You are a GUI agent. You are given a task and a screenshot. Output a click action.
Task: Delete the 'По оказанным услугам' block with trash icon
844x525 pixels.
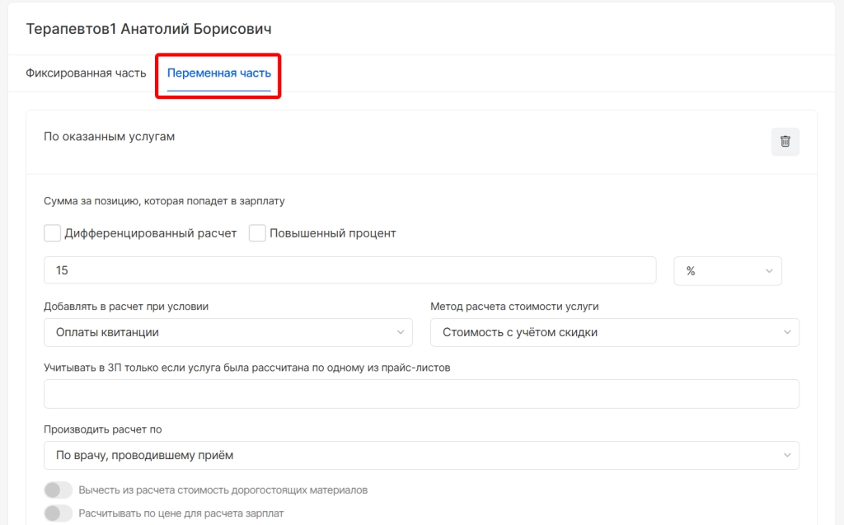pyautogui.click(x=785, y=142)
